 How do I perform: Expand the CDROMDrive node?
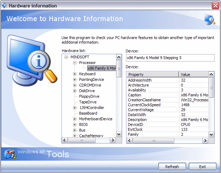pos(75,85)
